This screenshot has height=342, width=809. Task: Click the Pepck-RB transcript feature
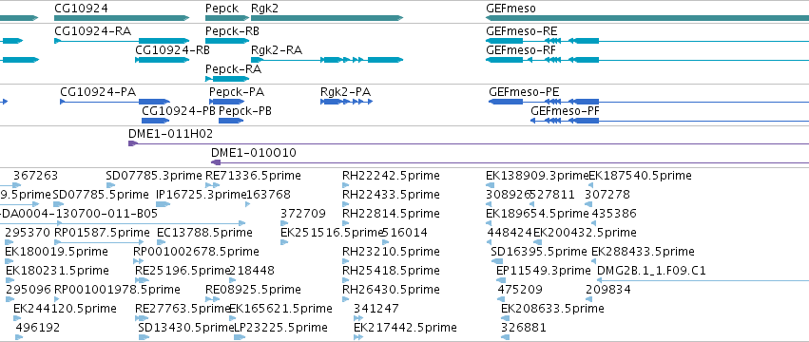227,41
